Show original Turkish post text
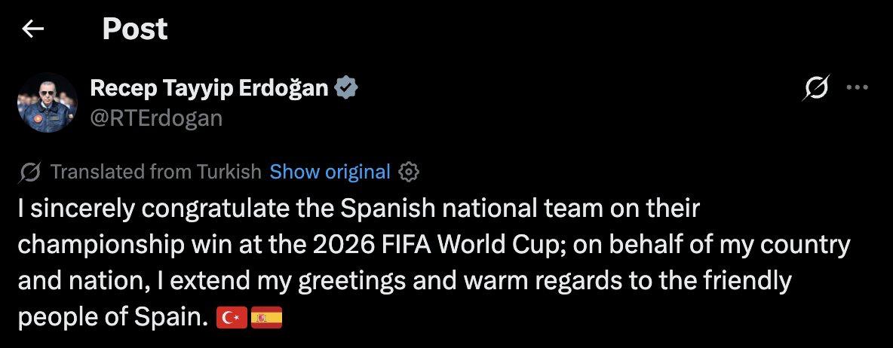Image resolution: width=893 pixels, height=348 pixels. pyautogui.click(x=330, y=172)
